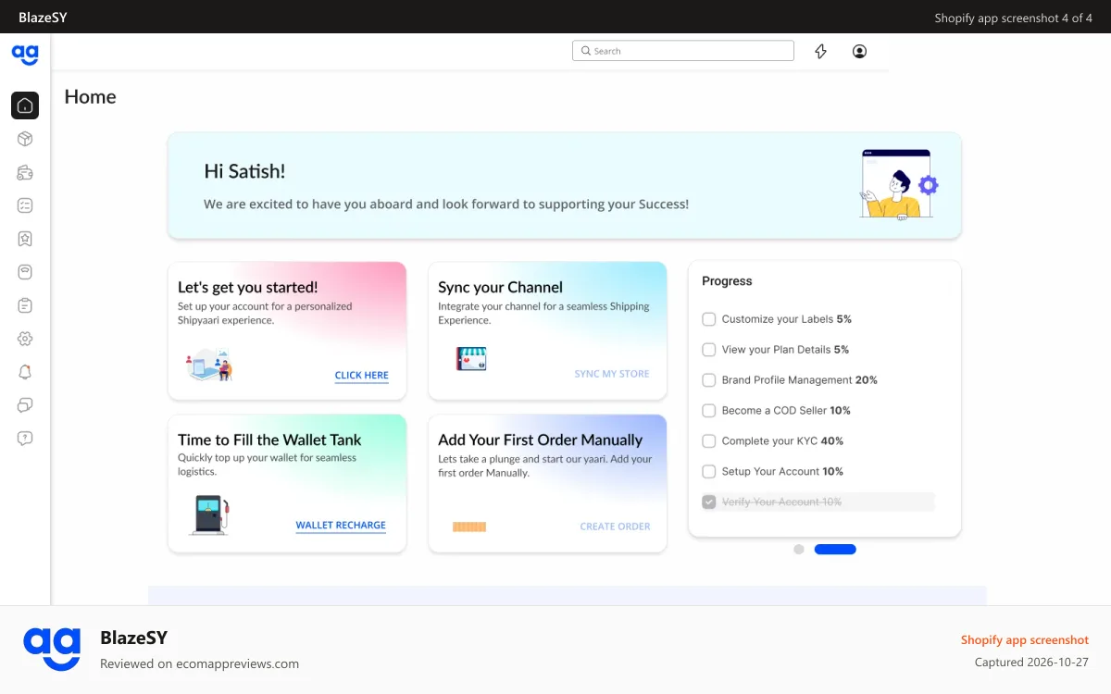Open the weighing scale sidebar icon
The width and height of the screenshot is (1111, 694).
25,272
